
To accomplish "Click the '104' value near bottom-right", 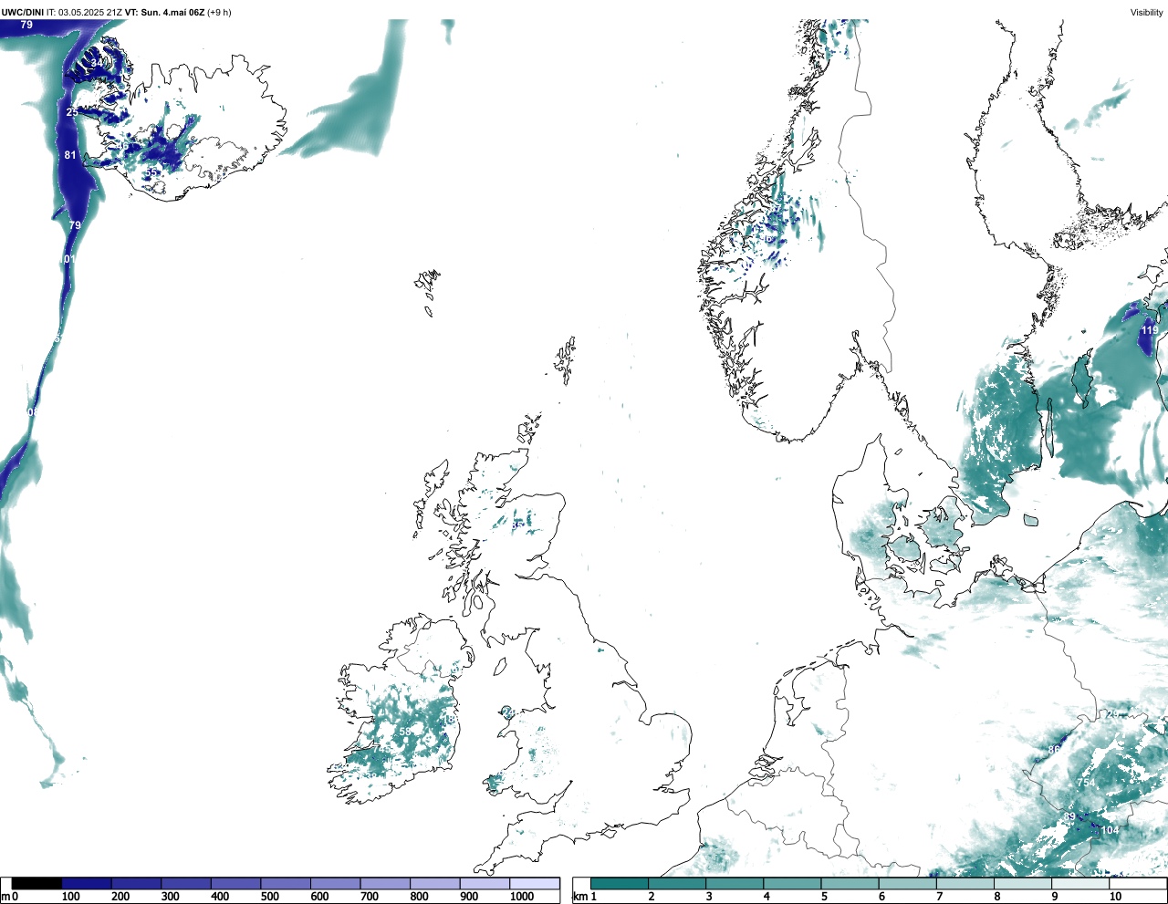I will click(x=1110, y=830).
